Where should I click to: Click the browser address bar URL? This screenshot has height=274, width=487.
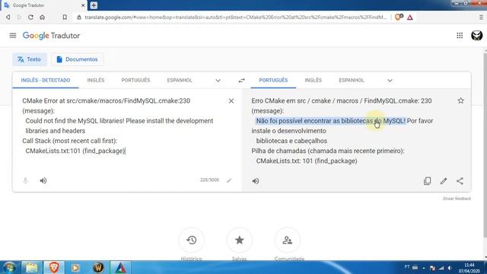click(235, 18)
